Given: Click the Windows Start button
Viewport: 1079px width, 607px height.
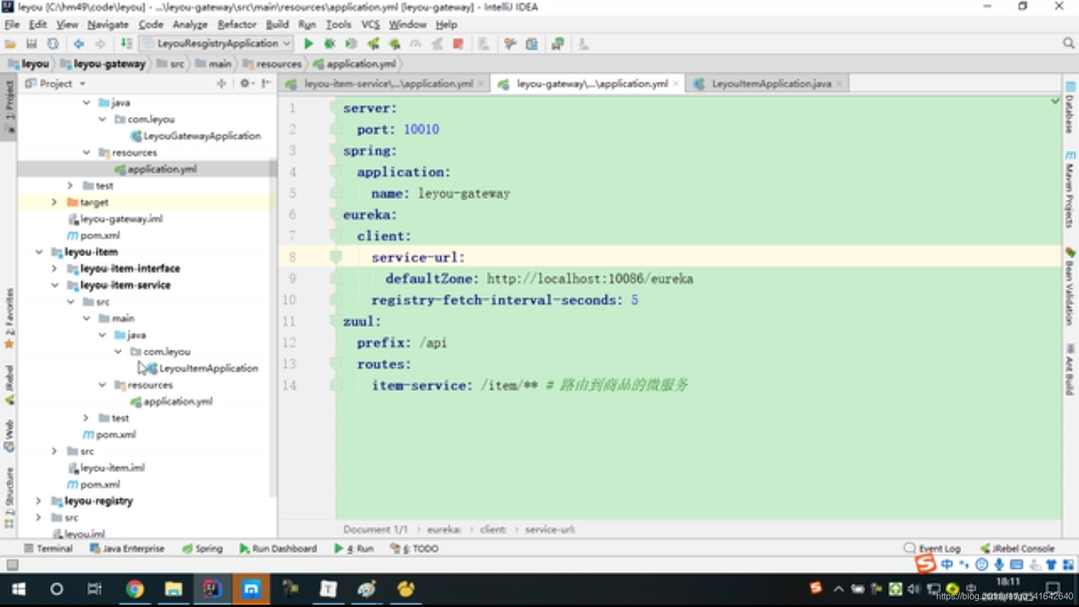Looking at the screenshot, I should (19, 589).
